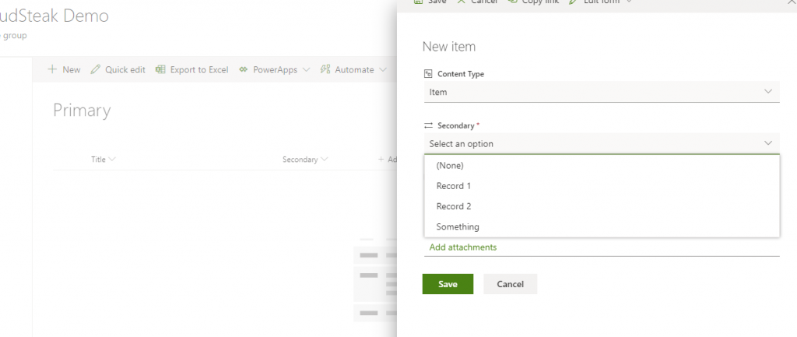
Task: Click the Cancel button beside Save
Action: click(x=510, y=283)
